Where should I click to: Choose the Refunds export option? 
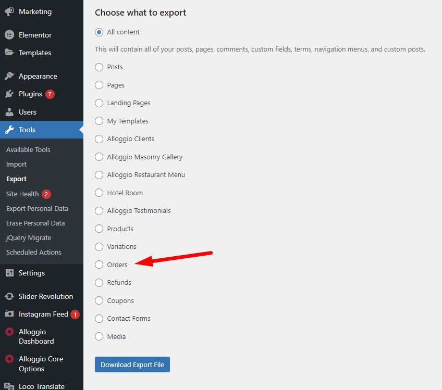(x=99, y=282)
